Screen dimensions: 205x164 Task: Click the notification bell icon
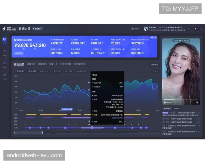pos(195,29)
